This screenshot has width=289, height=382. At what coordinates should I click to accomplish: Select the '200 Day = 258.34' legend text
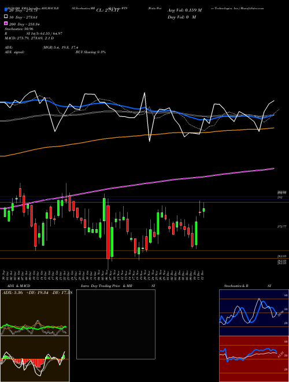coord(24,24)
